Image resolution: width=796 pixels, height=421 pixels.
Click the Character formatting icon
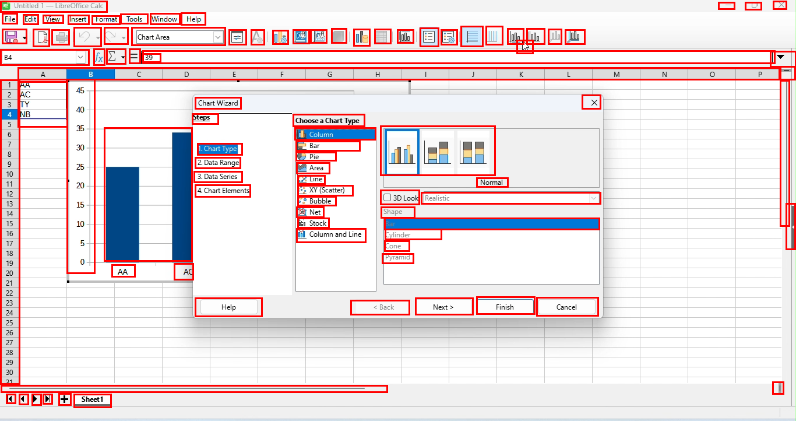point(257,37)
